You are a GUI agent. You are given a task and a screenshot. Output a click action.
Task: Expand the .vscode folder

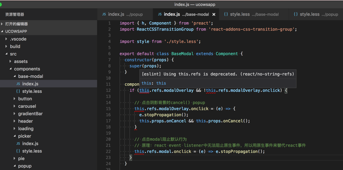click(x=48, y=39)
